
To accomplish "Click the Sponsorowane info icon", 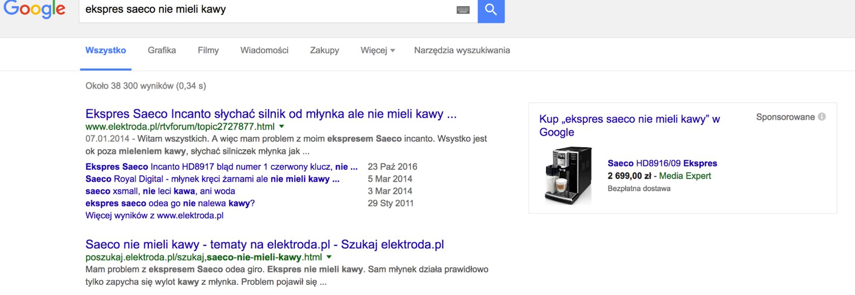I will [822, 116].
